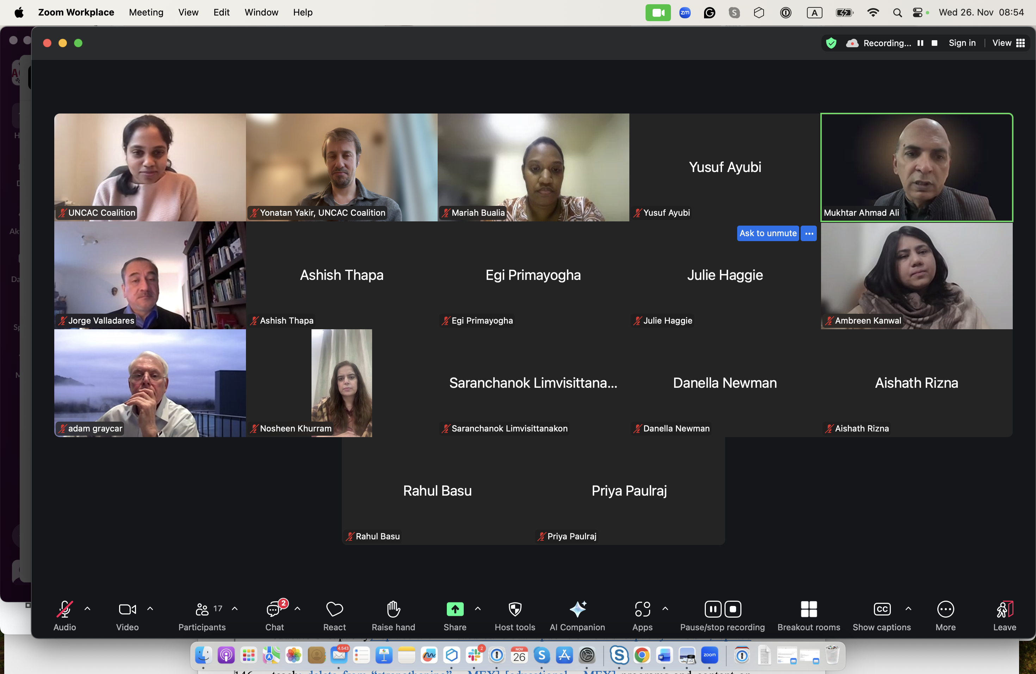This screenshot has height=674, width=1036.
Task: Open the Window menu in menu bar
Action: pos(261,12)
